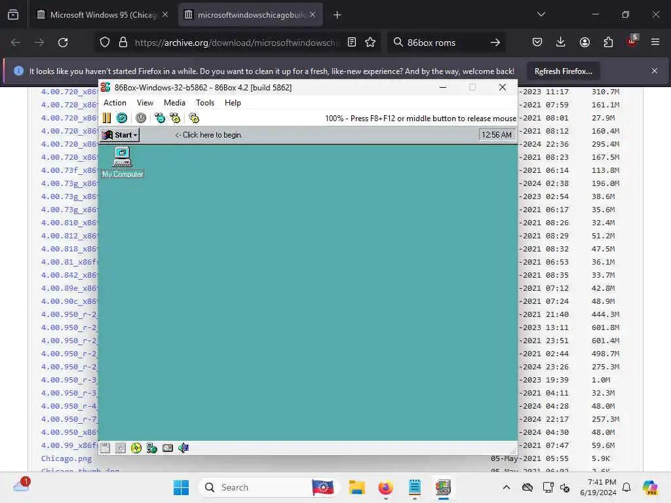The height and width of the screenshot is (503, 671).
Task: Open the Firefox downloads panel
Action: pyautogui.click(x=561, y=43)
